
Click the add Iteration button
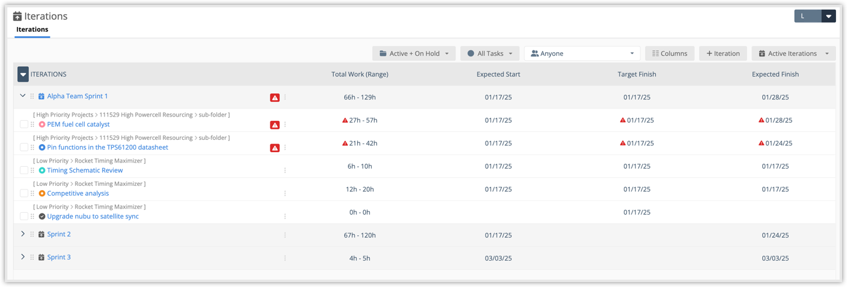tap(723, 53)
